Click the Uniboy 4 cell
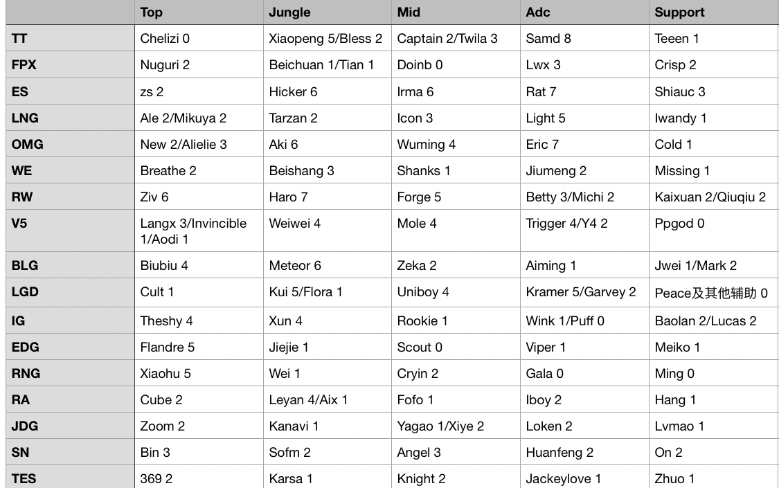Image resolution: width=779 pixels, height=488 pixels. point(455,292)
